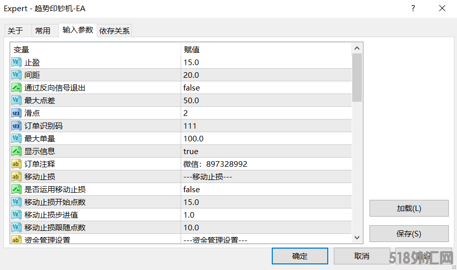The width and height of the screenshot is (457, 270).
Task: Click the 保存(S) button
Action: pyautogui.click(x=409, y=233)
